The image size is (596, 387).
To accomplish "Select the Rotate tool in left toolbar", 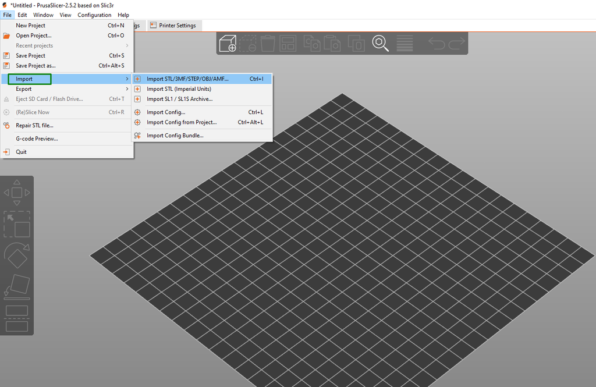I will tap(17, 255).
